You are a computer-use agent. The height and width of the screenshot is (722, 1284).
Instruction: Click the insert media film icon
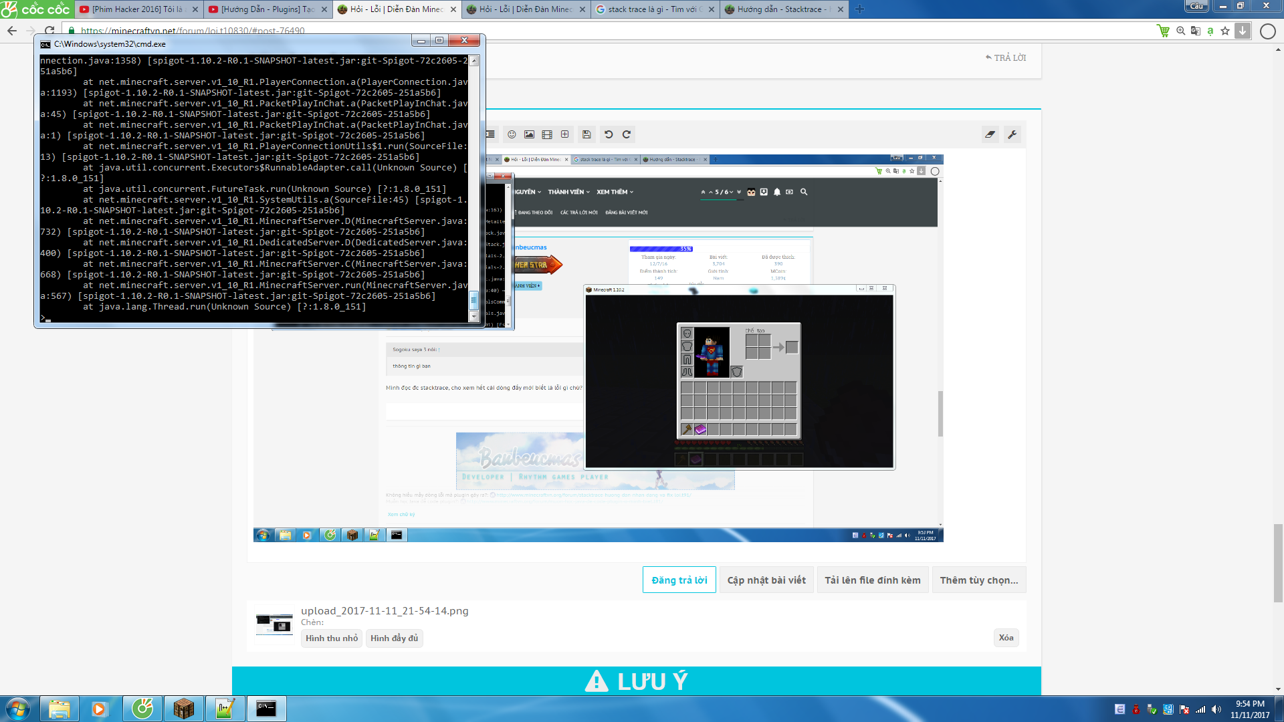547,134
